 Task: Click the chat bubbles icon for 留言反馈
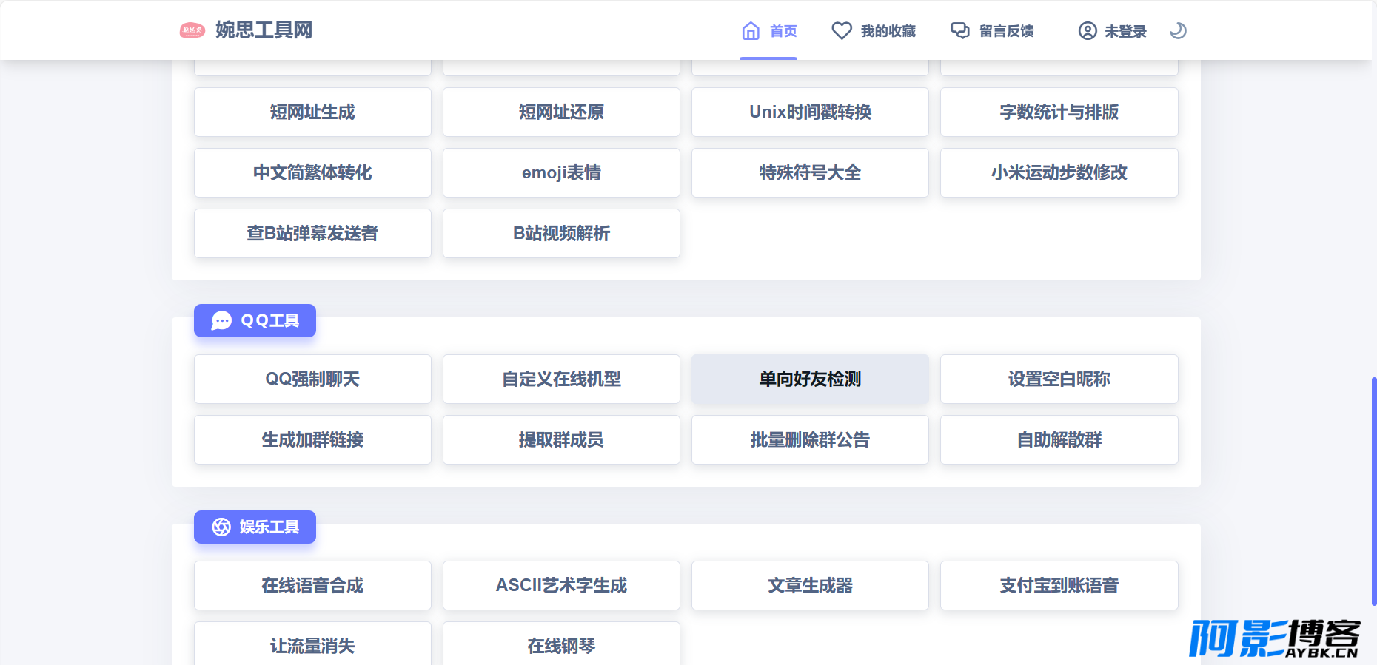pyautogui.click(x=960, y=30)
